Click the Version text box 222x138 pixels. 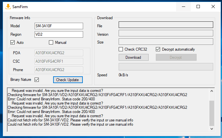coord(166,33)
